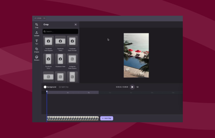Select the pool video in preview canvas
Viewport: 215px width, 138px height.
click(136, 55)
